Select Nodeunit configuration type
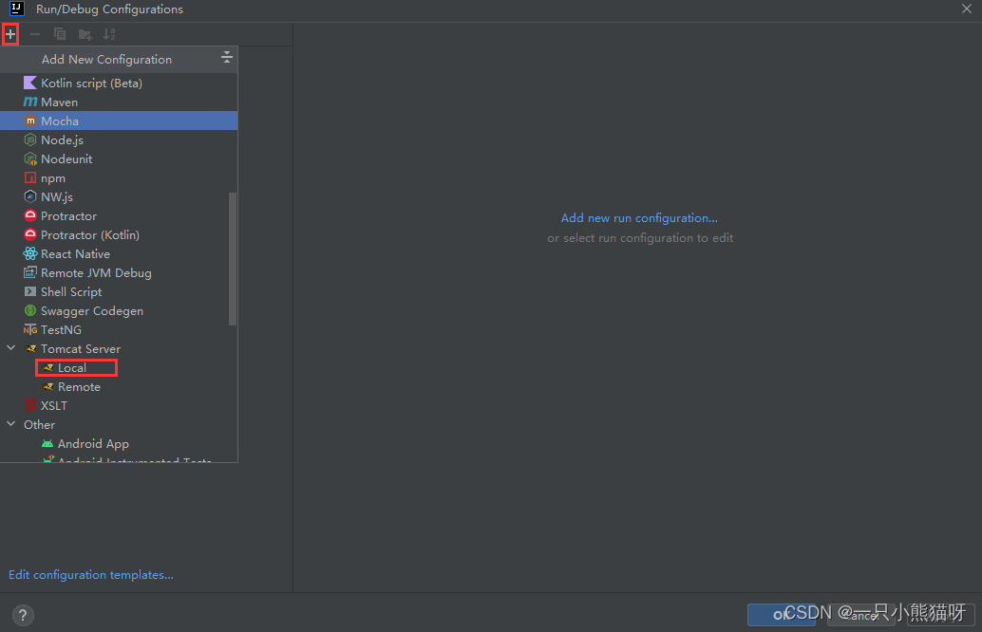 pyautogui.click(x=119, y=158)
